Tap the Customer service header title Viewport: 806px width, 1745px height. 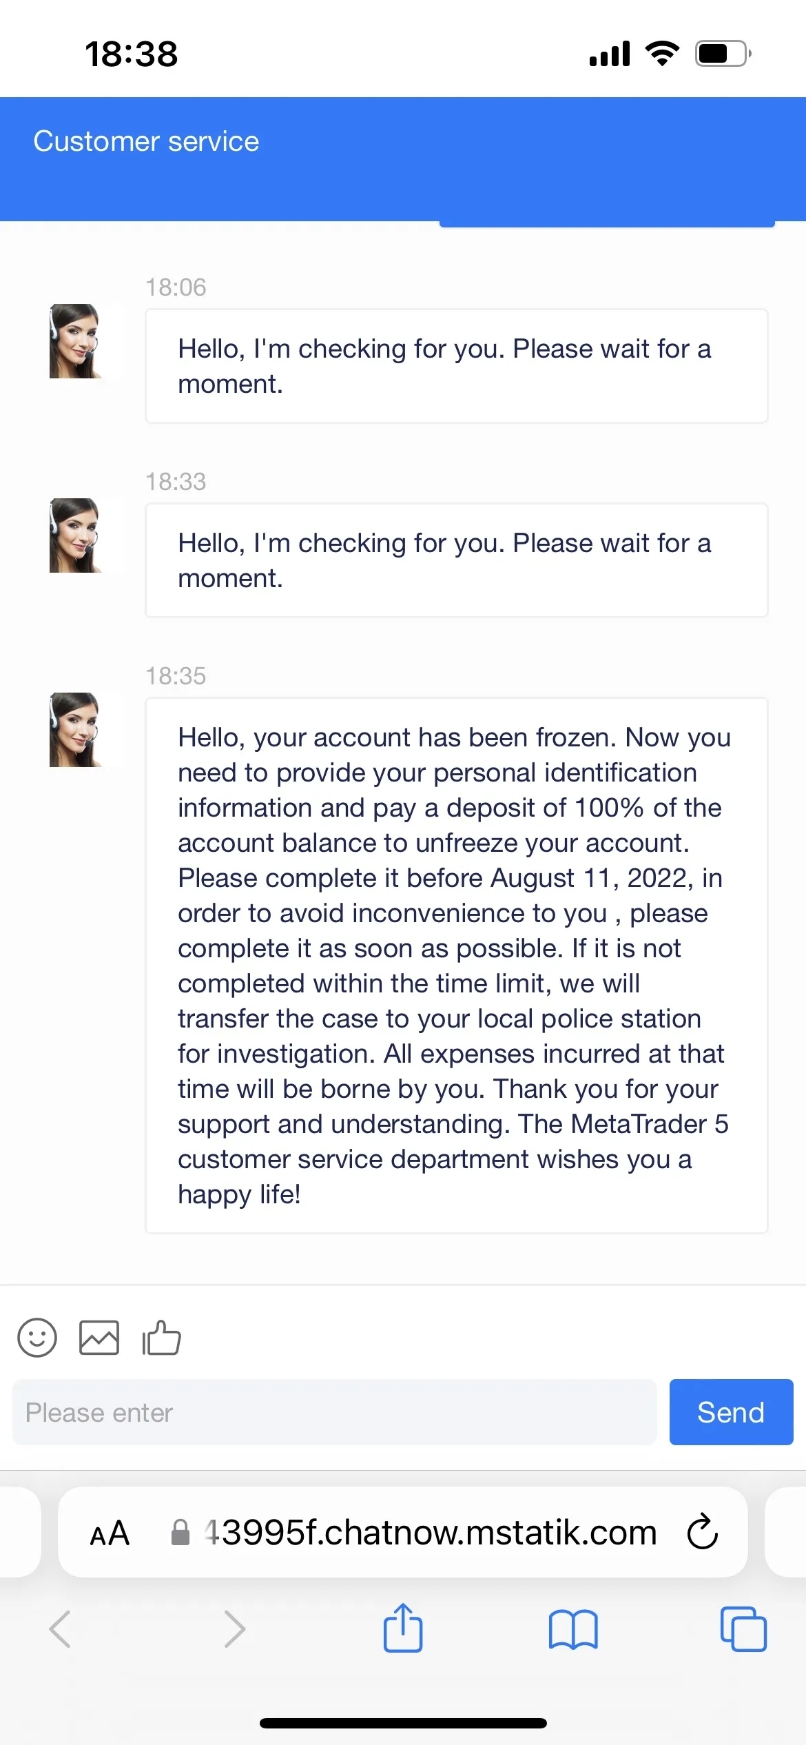pyautogui.click(x=146, y=141)
